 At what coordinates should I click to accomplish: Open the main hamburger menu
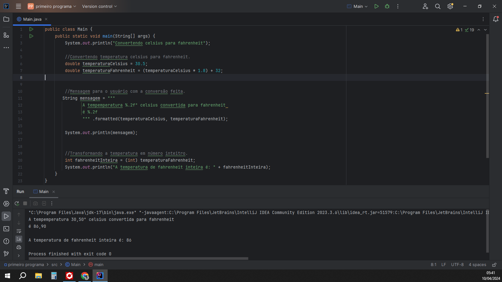click(19, 6)
